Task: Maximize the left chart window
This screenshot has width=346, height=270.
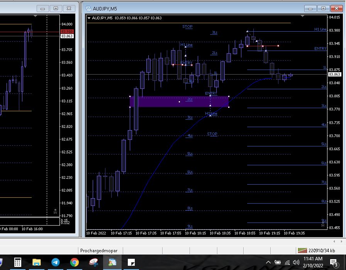Action: click(56, 8)
